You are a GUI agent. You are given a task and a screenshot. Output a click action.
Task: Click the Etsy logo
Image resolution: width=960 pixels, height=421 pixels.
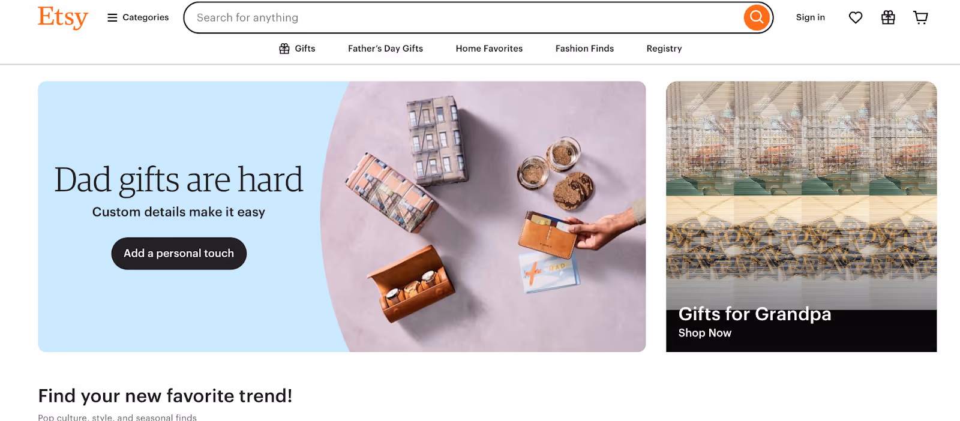tap(63, 17)
